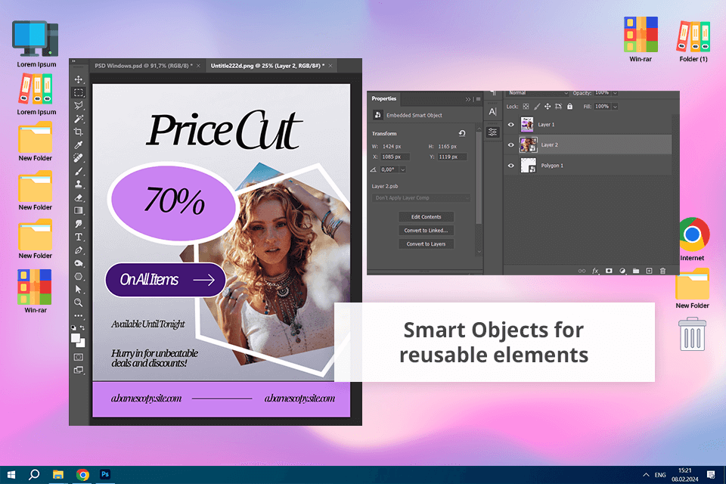Image resolution: width=726 pixels, height=484 pixels.
Task: Click the Link Layers icon
Action: click(582, 271)
